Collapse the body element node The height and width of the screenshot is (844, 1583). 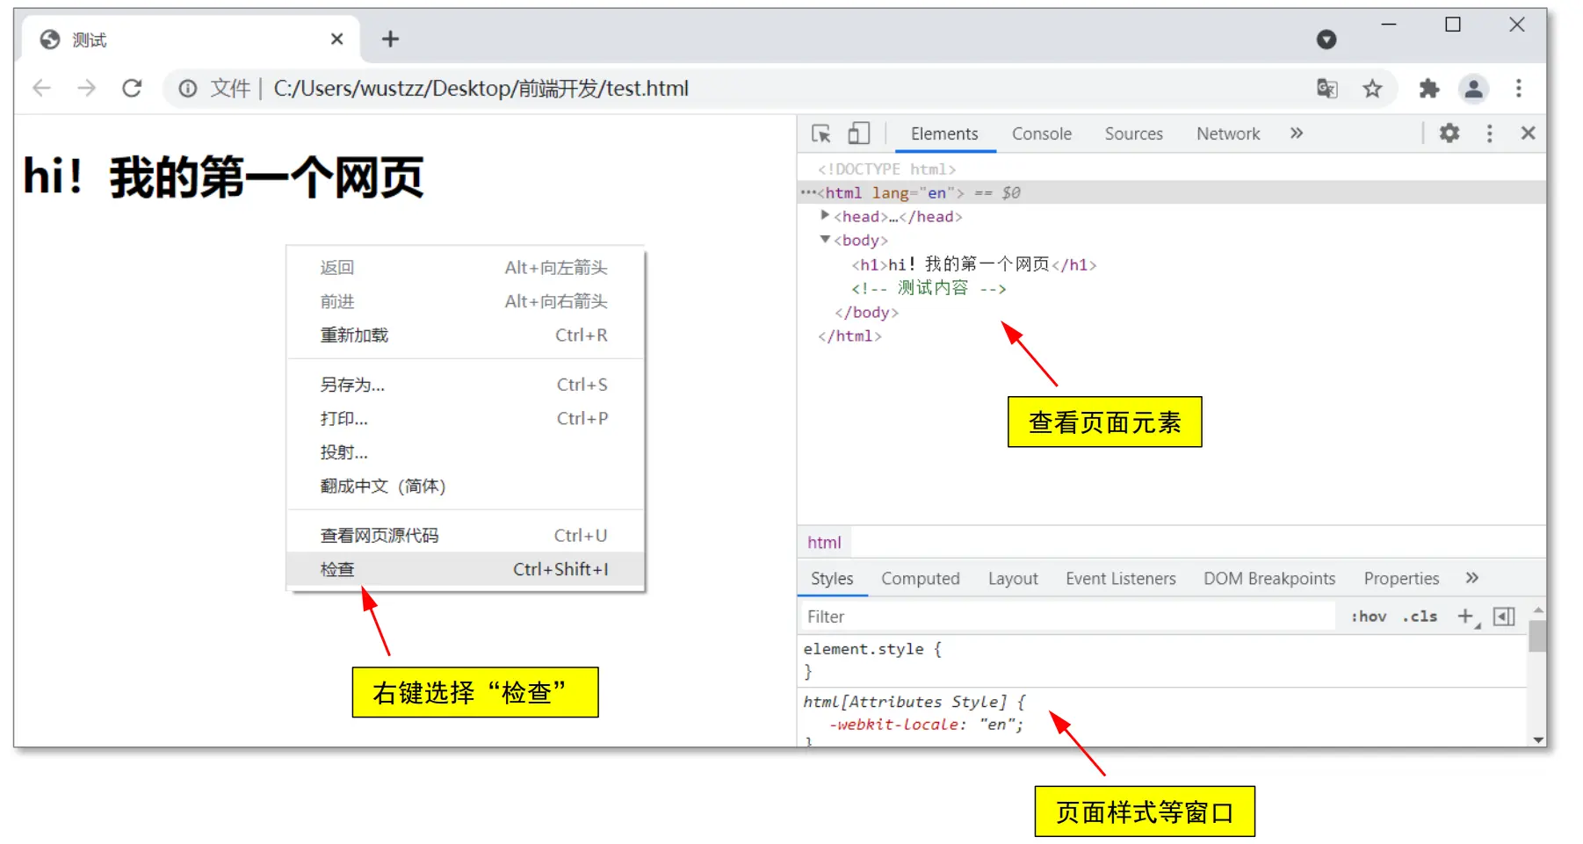pos(824,239)
